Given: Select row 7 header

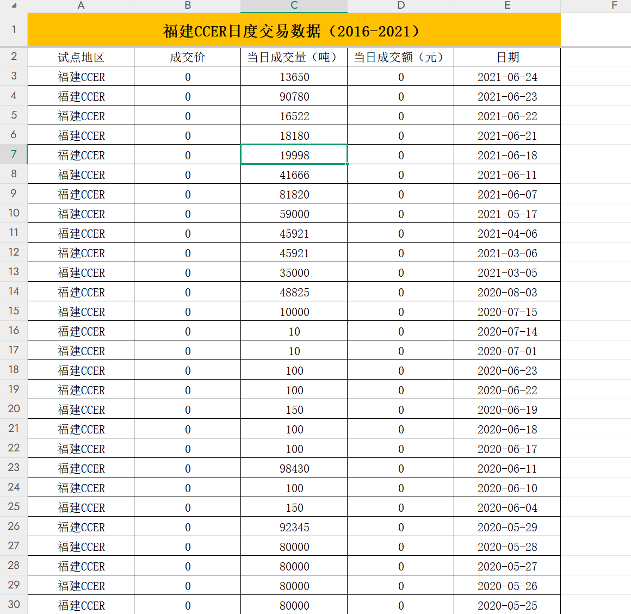Looking at the screenshot, I should pyautogui.click(x=14, y=154).
